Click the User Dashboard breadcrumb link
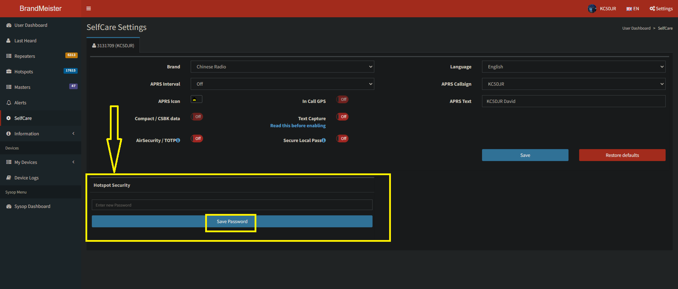The width and height of the screenshot is (678, 289). tap(636, 28)
